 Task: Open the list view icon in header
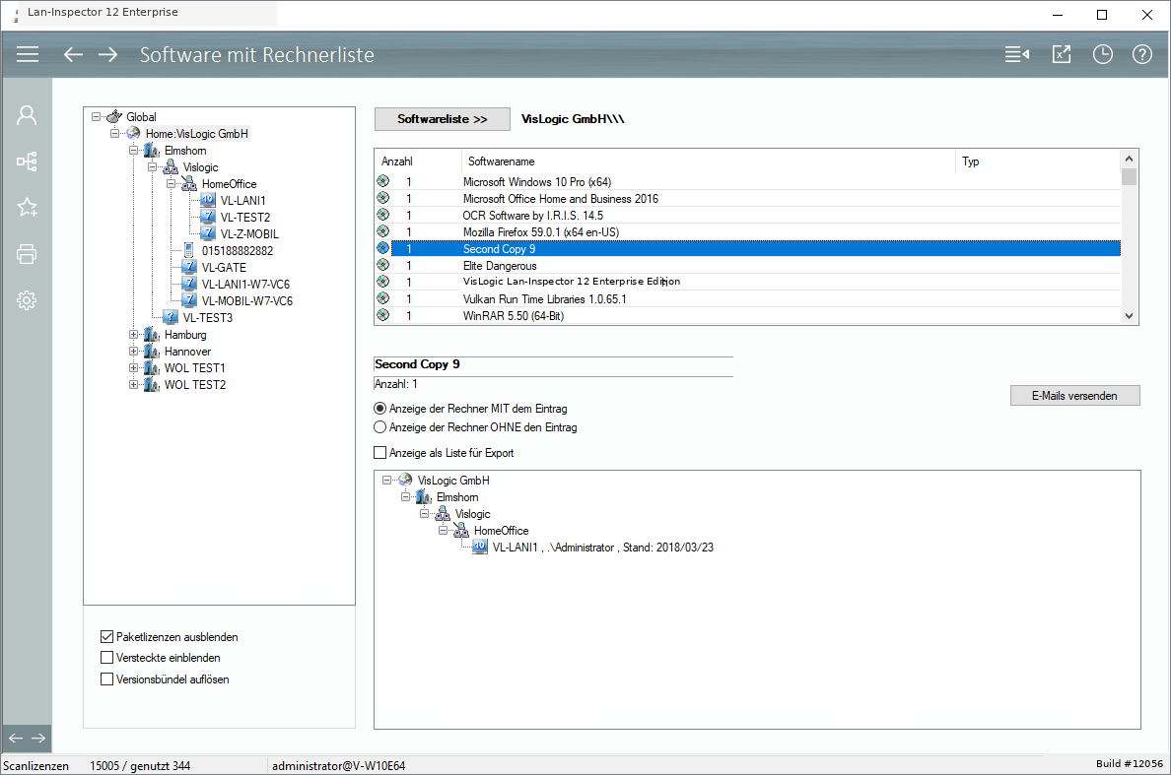pyautogui.click(x=1016, y=54)
